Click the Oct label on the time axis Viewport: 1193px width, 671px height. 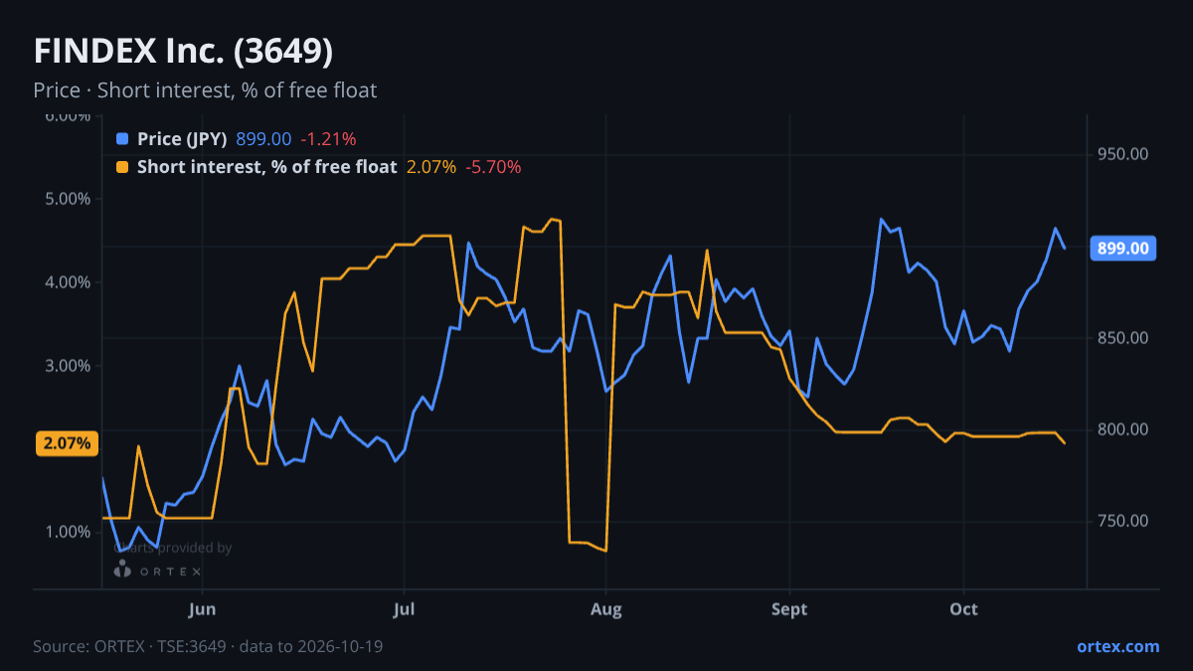pyautogui.click(x=963, y=608)
